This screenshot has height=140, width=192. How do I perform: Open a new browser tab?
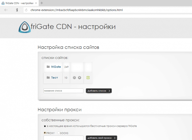[x=42, y=3]
